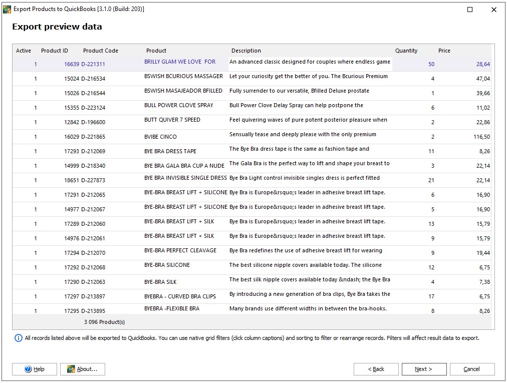Select the BSWISH BCURIOUS MASSAGER row
507x383 pixels.
251,79
